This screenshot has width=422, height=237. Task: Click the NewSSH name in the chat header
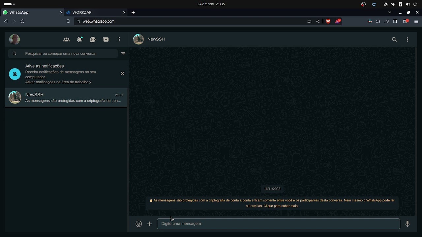156,39
